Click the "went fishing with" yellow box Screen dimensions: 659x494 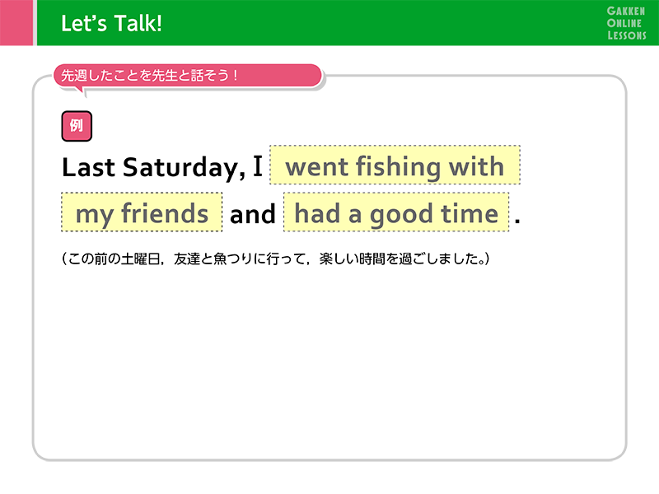(x=395, y=166)
